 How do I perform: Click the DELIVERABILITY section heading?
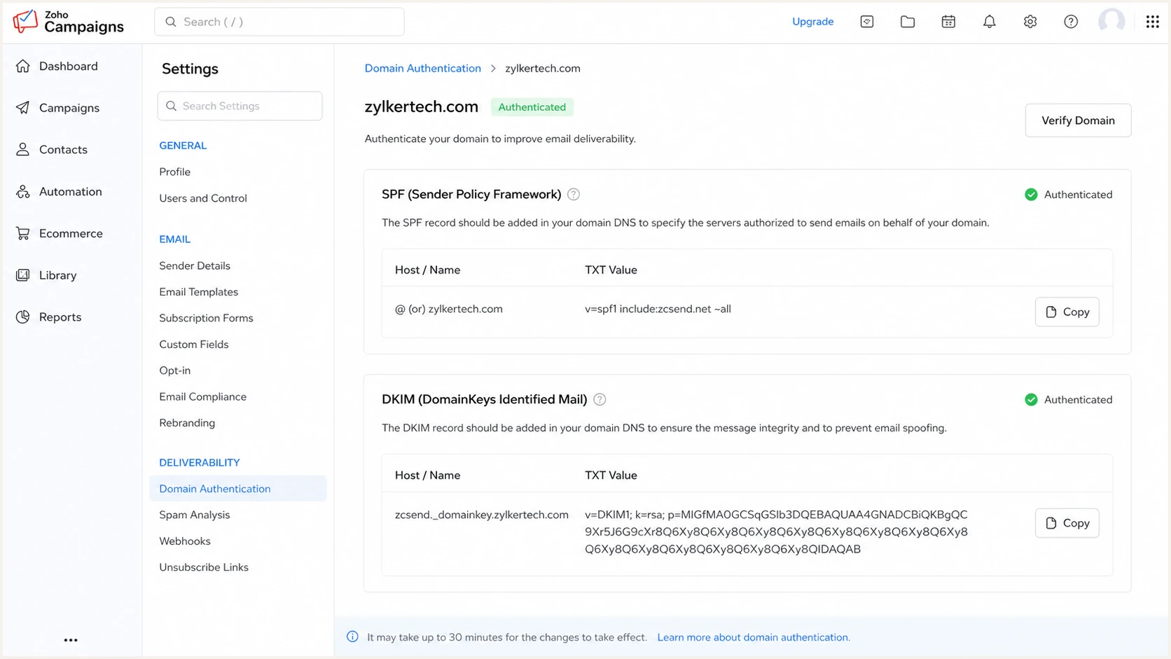tap(199, 462)
